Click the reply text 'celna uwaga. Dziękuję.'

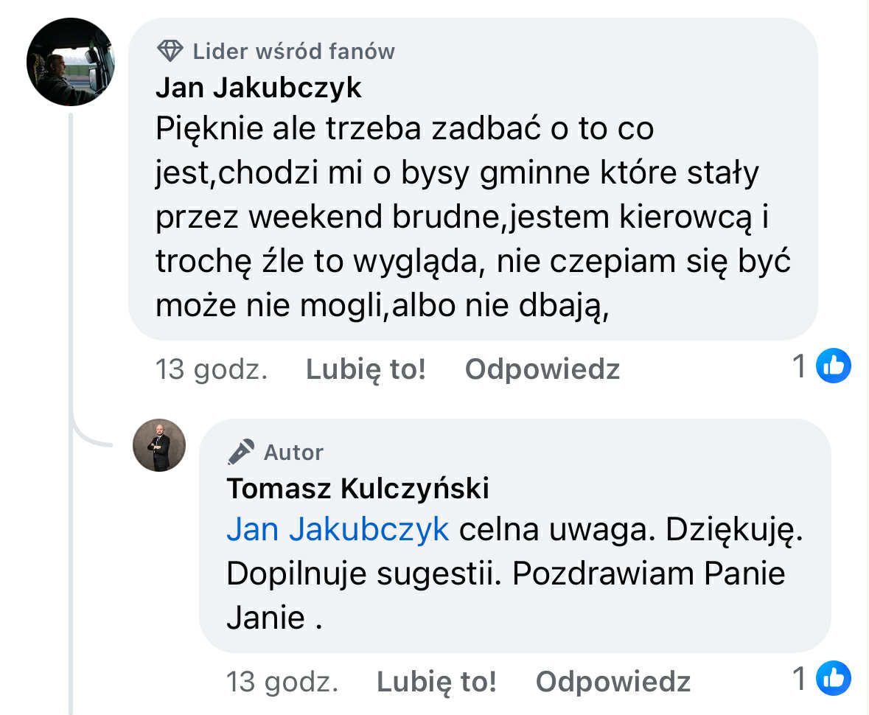(x=630, y=529)
